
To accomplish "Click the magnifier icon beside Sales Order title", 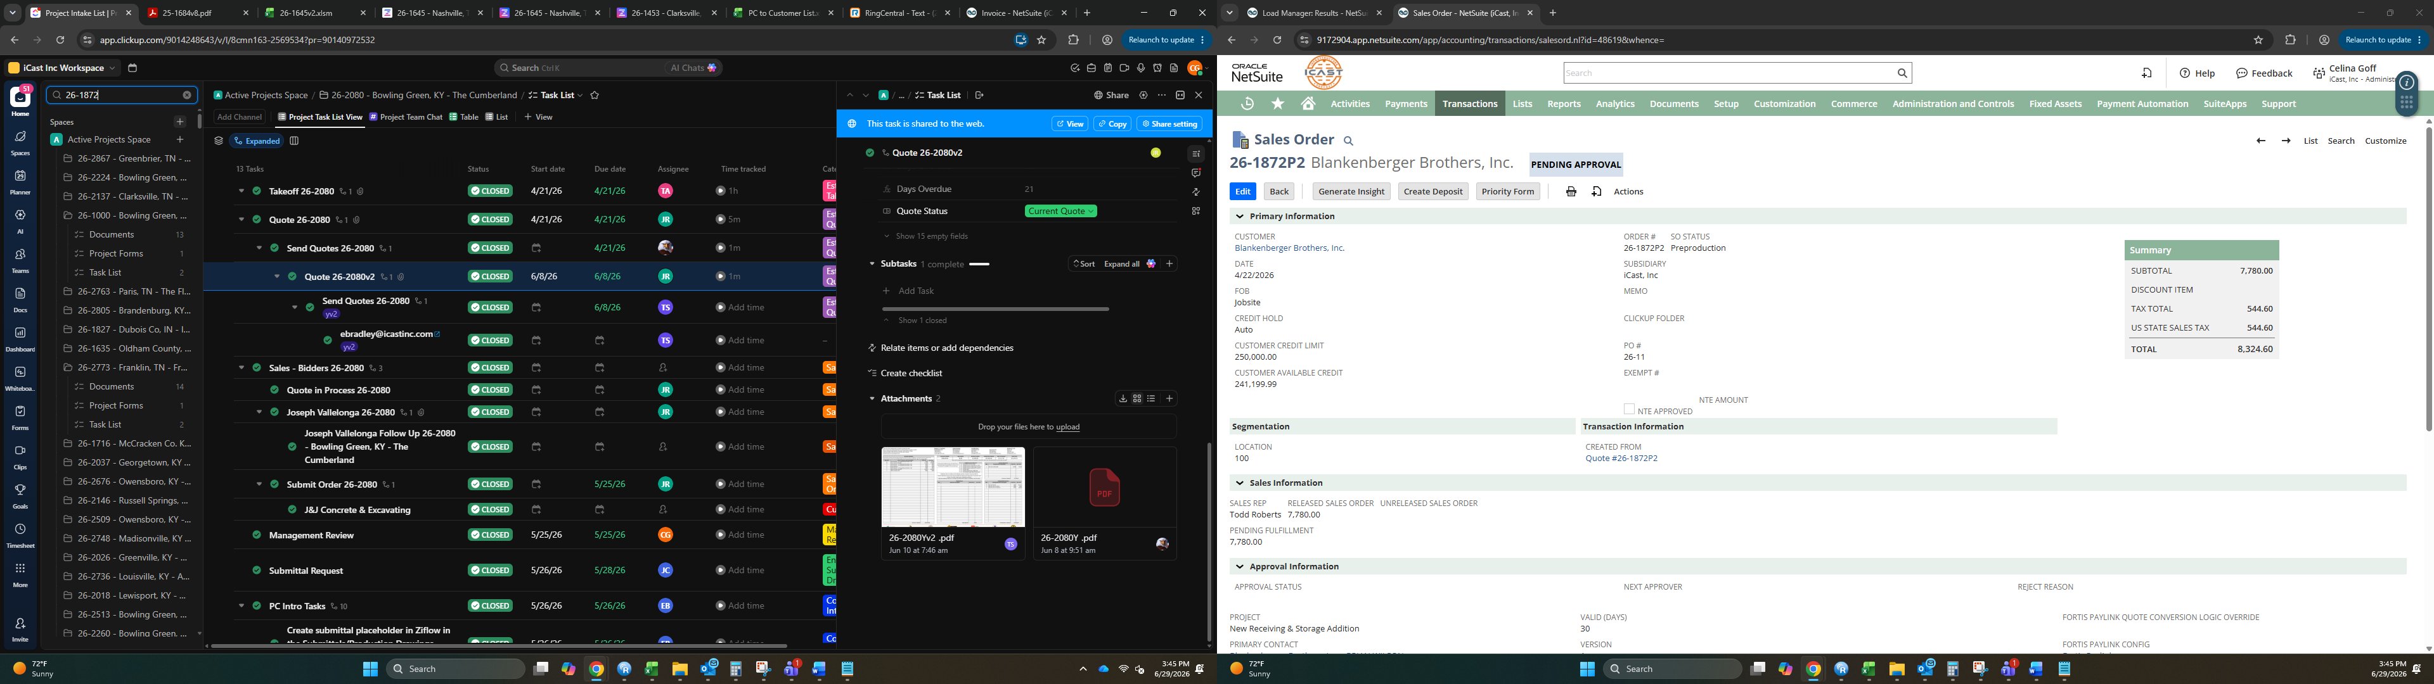I will 1348,141.
